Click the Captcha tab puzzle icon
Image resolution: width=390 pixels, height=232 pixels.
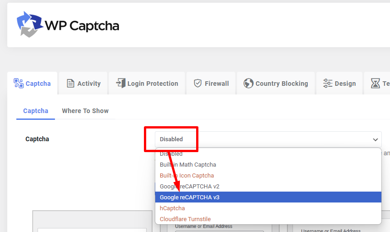point(19,83)
